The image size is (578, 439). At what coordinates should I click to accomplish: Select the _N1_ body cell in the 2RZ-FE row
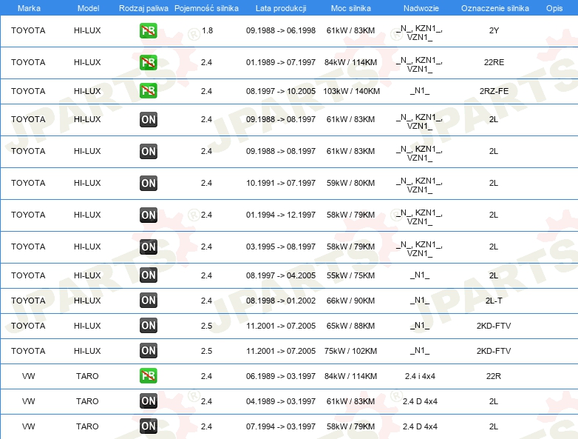pos(420,90)
